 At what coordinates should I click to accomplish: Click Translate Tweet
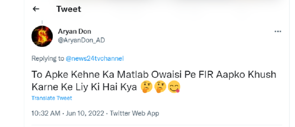tap(52, 98)
